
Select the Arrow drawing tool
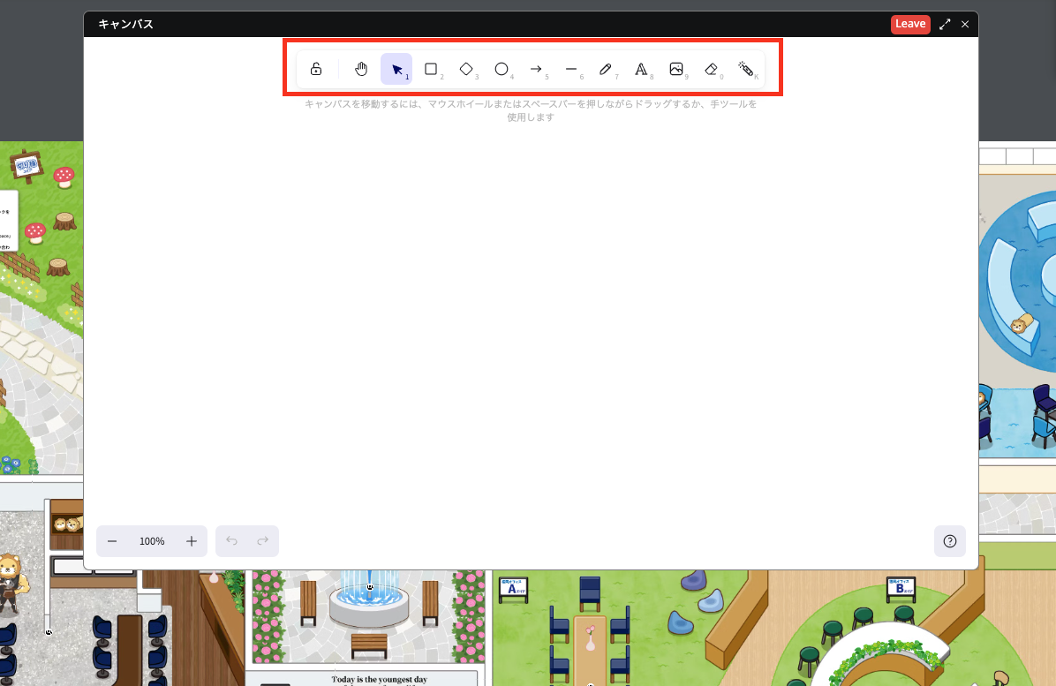coord(536,69)
